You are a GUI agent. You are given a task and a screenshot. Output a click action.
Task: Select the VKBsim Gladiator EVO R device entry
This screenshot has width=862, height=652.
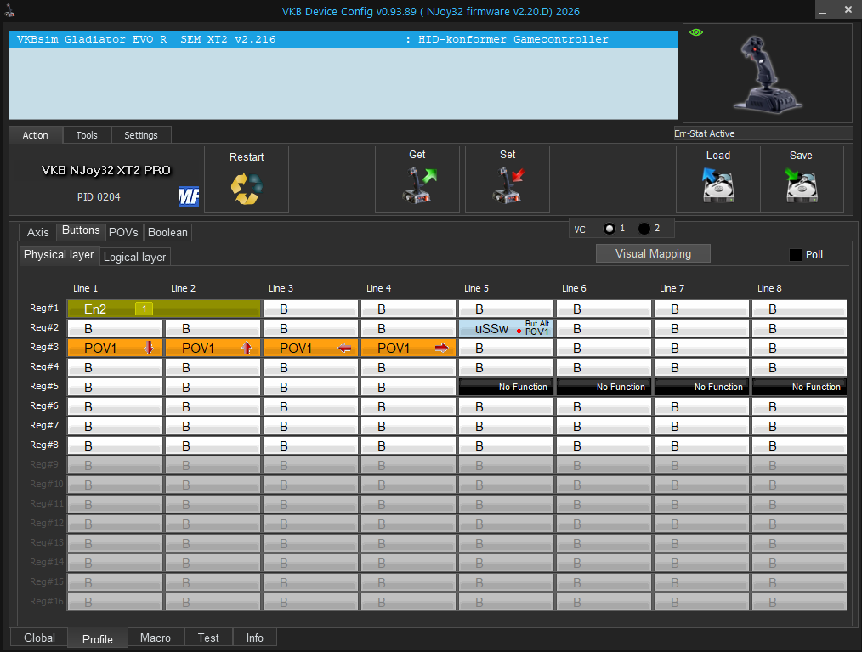[343, 40]
